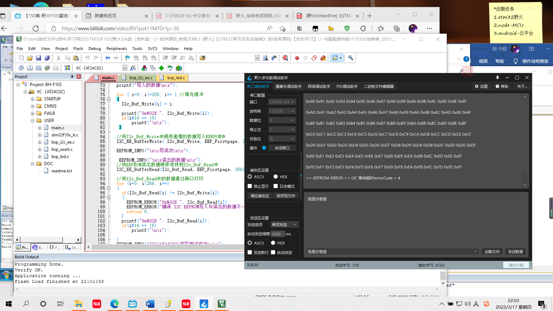The width and height of the screenshot is (553, 311).
Task: Open the 停止位 dropdown
Action: pyautogui.click(x=282, y=130)
